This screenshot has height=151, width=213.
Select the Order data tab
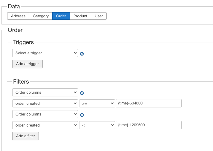point(61,16)
